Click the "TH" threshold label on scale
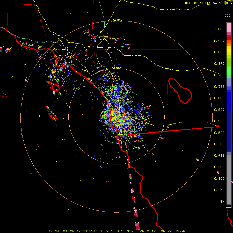The height and width of the screenshot is (233, 233). (222, 202)
